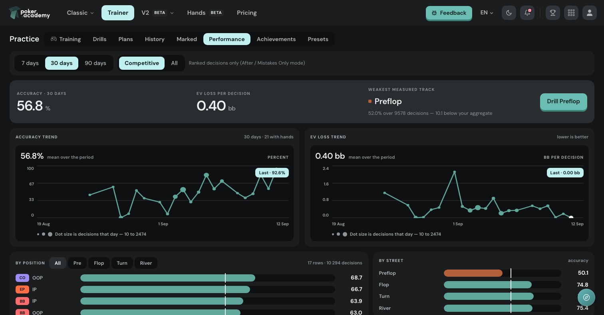Open Hands Beta in navigation

coord(205,13)
